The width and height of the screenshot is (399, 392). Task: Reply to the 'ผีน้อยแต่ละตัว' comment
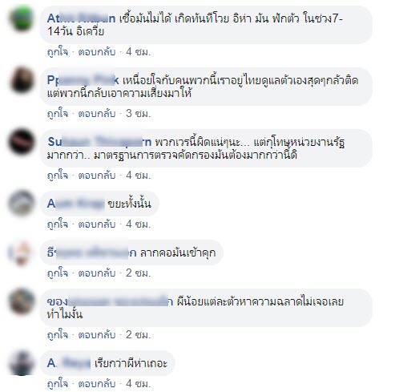pyautogui.click(x=97, y=334)
